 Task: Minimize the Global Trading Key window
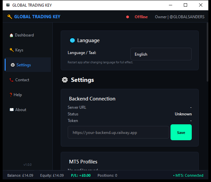coord(171,5)
